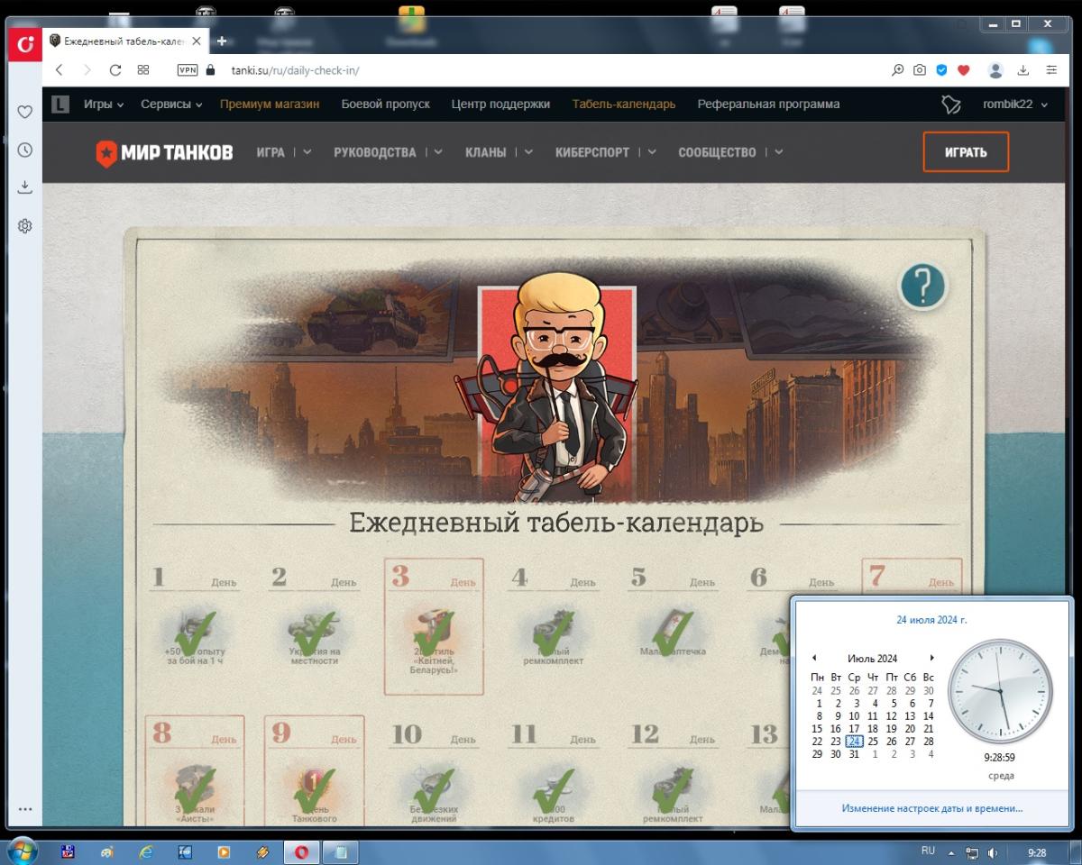Open Премиум магазин link
The image size is (1082, 865).
(270, 105)
